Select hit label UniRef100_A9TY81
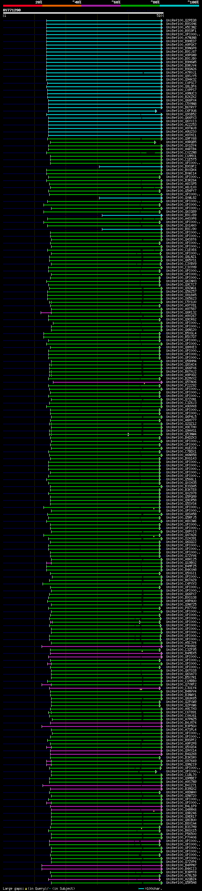The image size is (202, 891). [x=181, y=305]
